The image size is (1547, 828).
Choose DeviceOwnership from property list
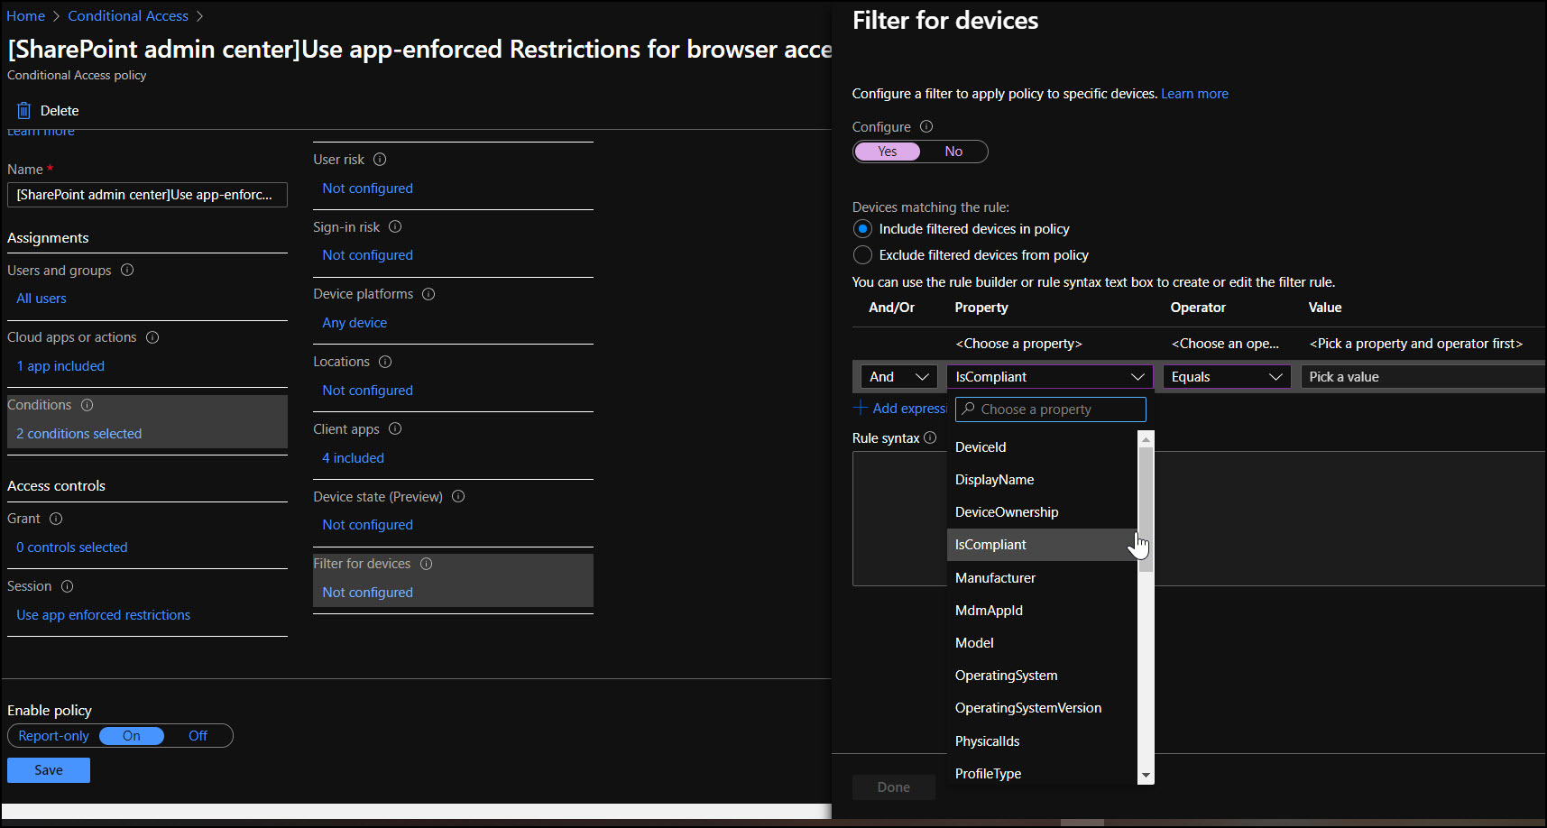(x=1042, y=512)
